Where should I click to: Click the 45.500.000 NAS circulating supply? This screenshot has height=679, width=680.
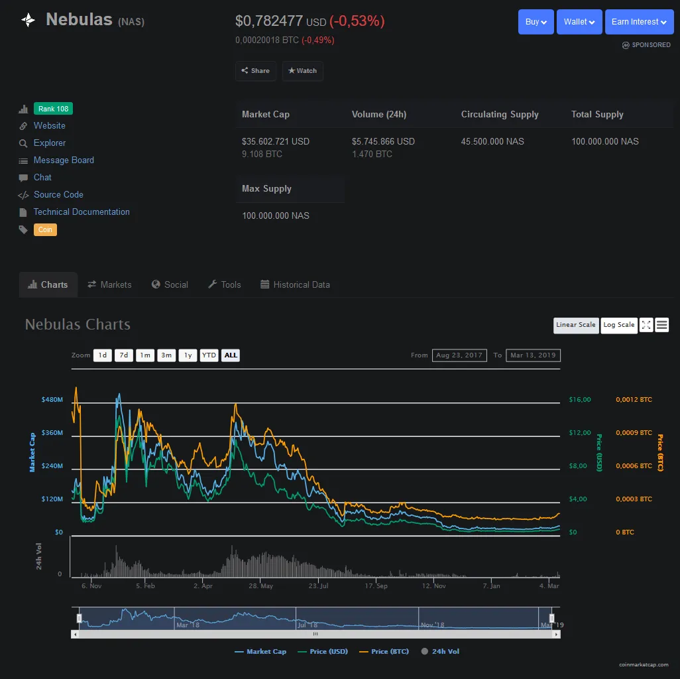pyautogui.click(x=492, y=141)
